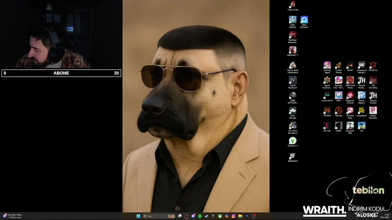Open Steam from the taskbar
The width and height of the screenshot is (392, 220).
(207, 216)
